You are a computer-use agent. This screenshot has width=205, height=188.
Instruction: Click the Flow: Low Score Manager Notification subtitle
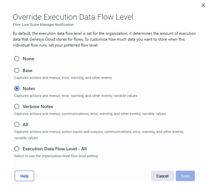pos(43,25)
